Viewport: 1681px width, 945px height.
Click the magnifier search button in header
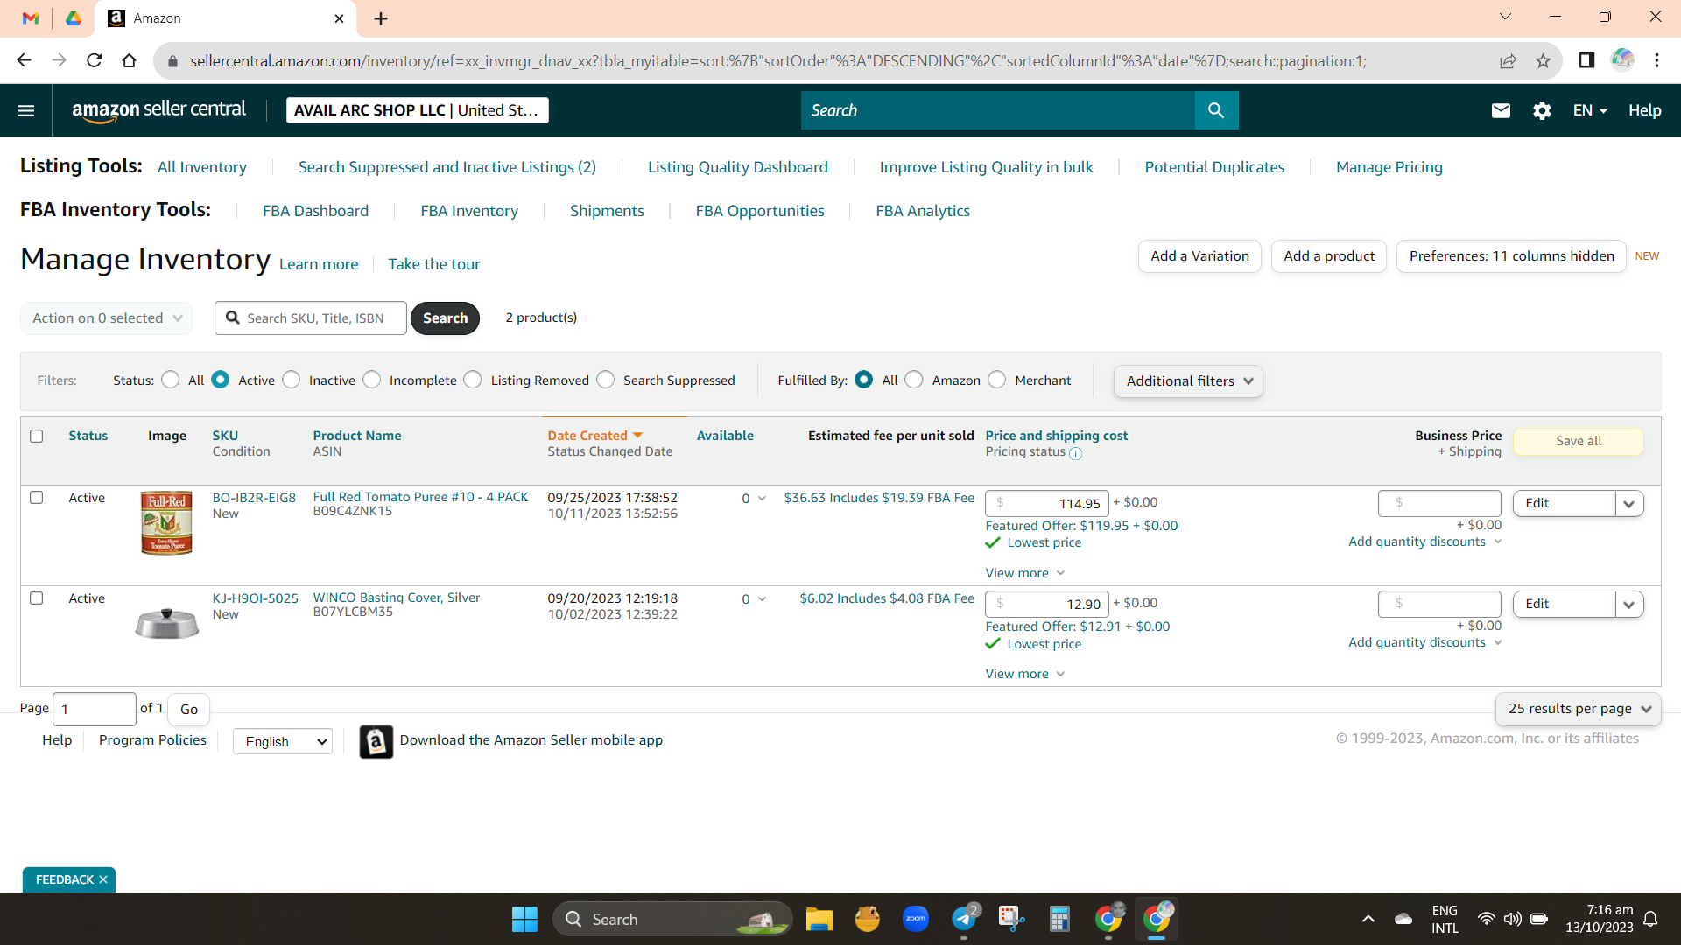coord(1216,110)
